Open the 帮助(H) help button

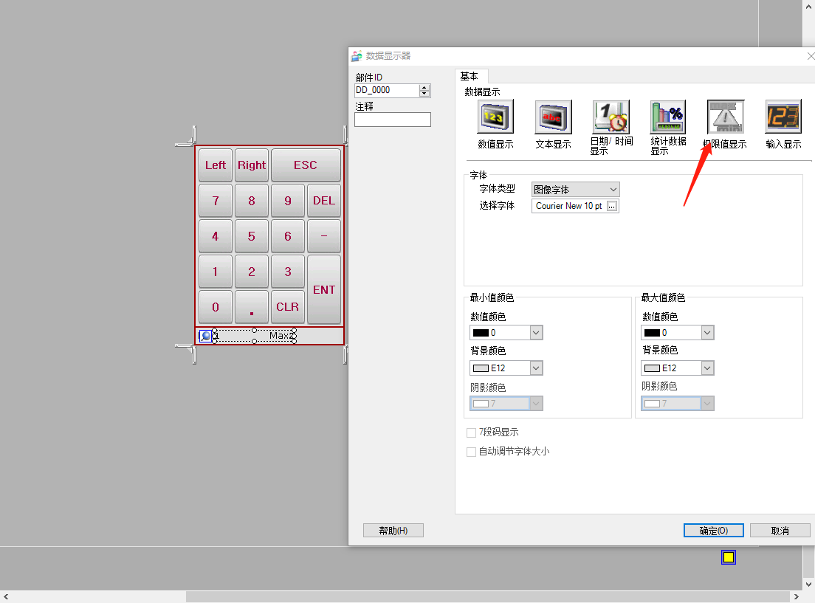tap(393, 531)
